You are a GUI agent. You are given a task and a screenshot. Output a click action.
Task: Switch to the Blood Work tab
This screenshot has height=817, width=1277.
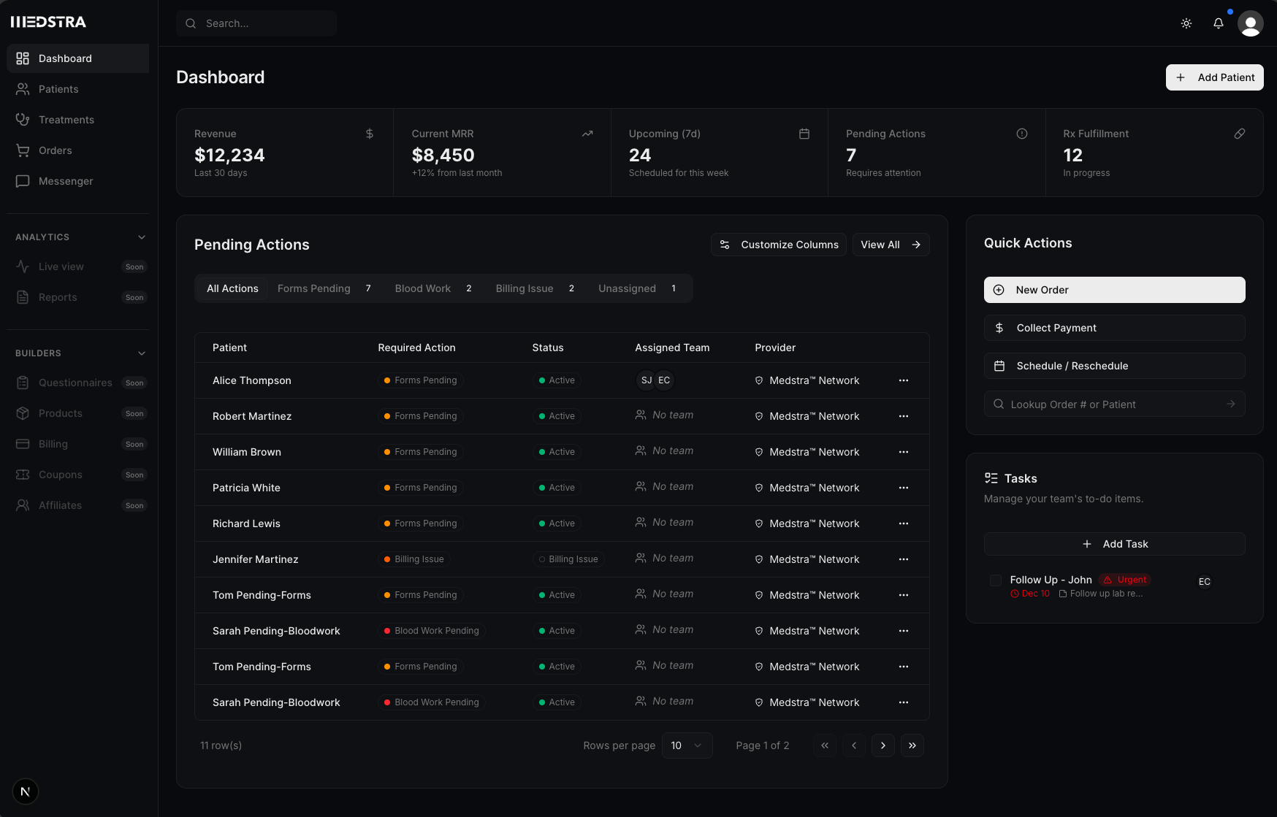422,288
